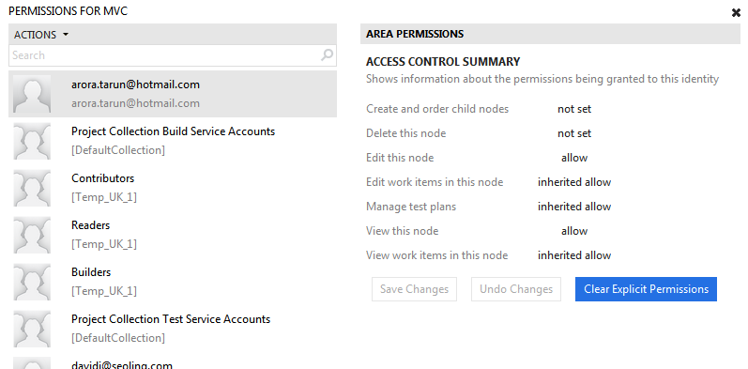Open the Actions dropdown menu
Image resolution: width=748 pixels, height=369 pixels.
click(41, 35)
